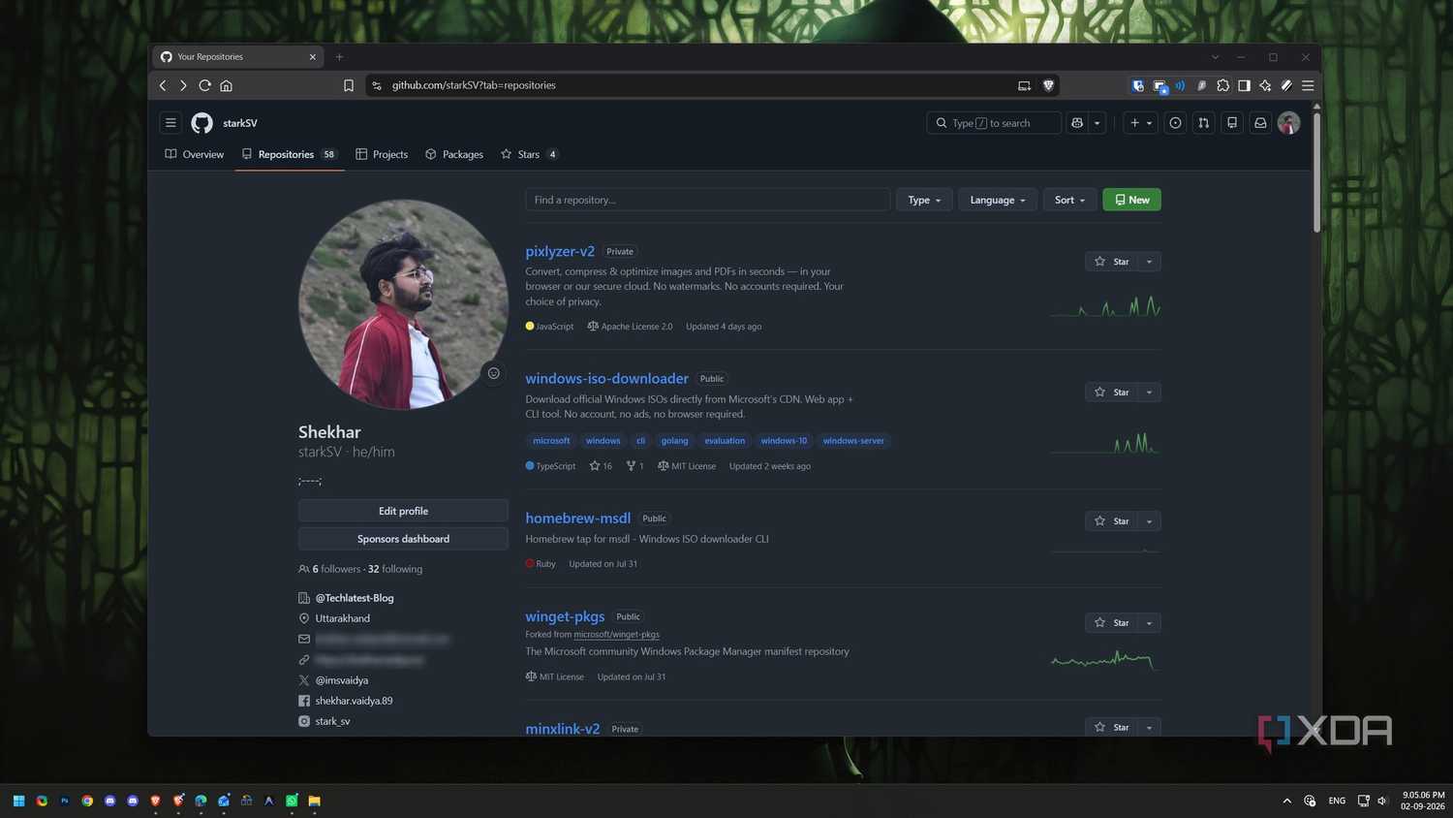Click the Edit profile button

[x=403, y=511]
